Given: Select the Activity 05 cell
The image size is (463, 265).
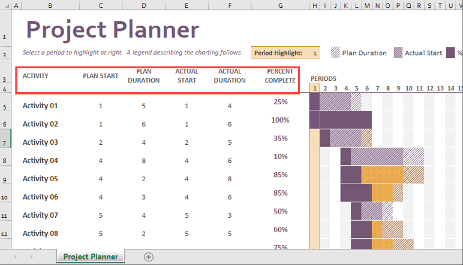Looking at the screenshot, I should [40, 179].
